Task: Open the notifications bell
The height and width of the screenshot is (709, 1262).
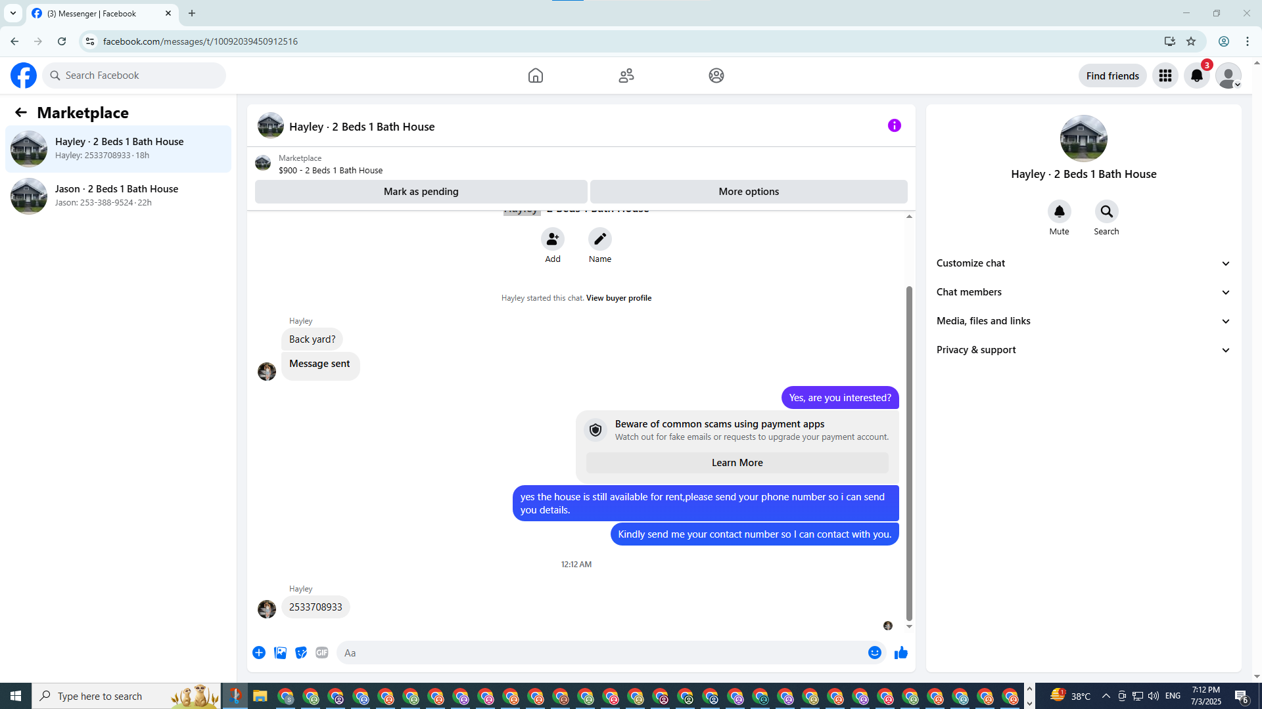Action: pos(1196,76)
